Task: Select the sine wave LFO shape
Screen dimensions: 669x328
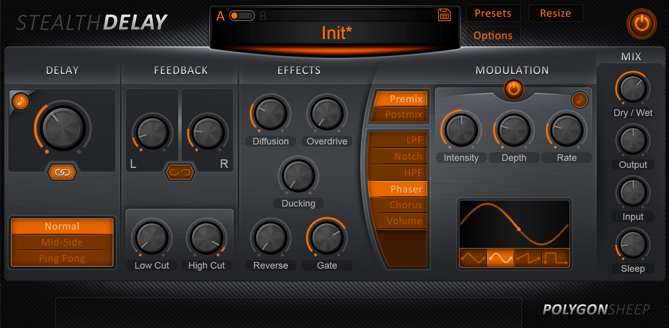Action: (500, 258)
